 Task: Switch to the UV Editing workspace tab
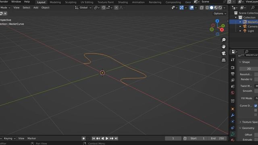coord(87,2)
